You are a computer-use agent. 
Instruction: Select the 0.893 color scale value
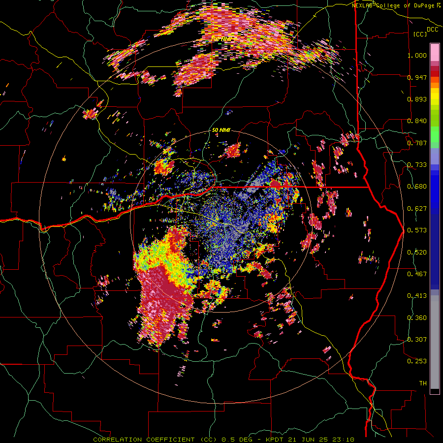coord(417,99)
